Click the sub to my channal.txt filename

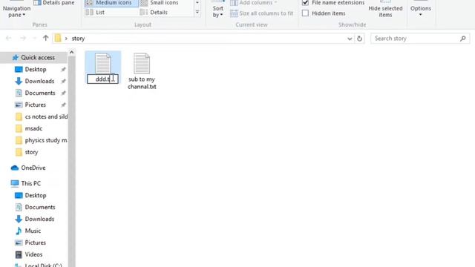coord(142,82)
